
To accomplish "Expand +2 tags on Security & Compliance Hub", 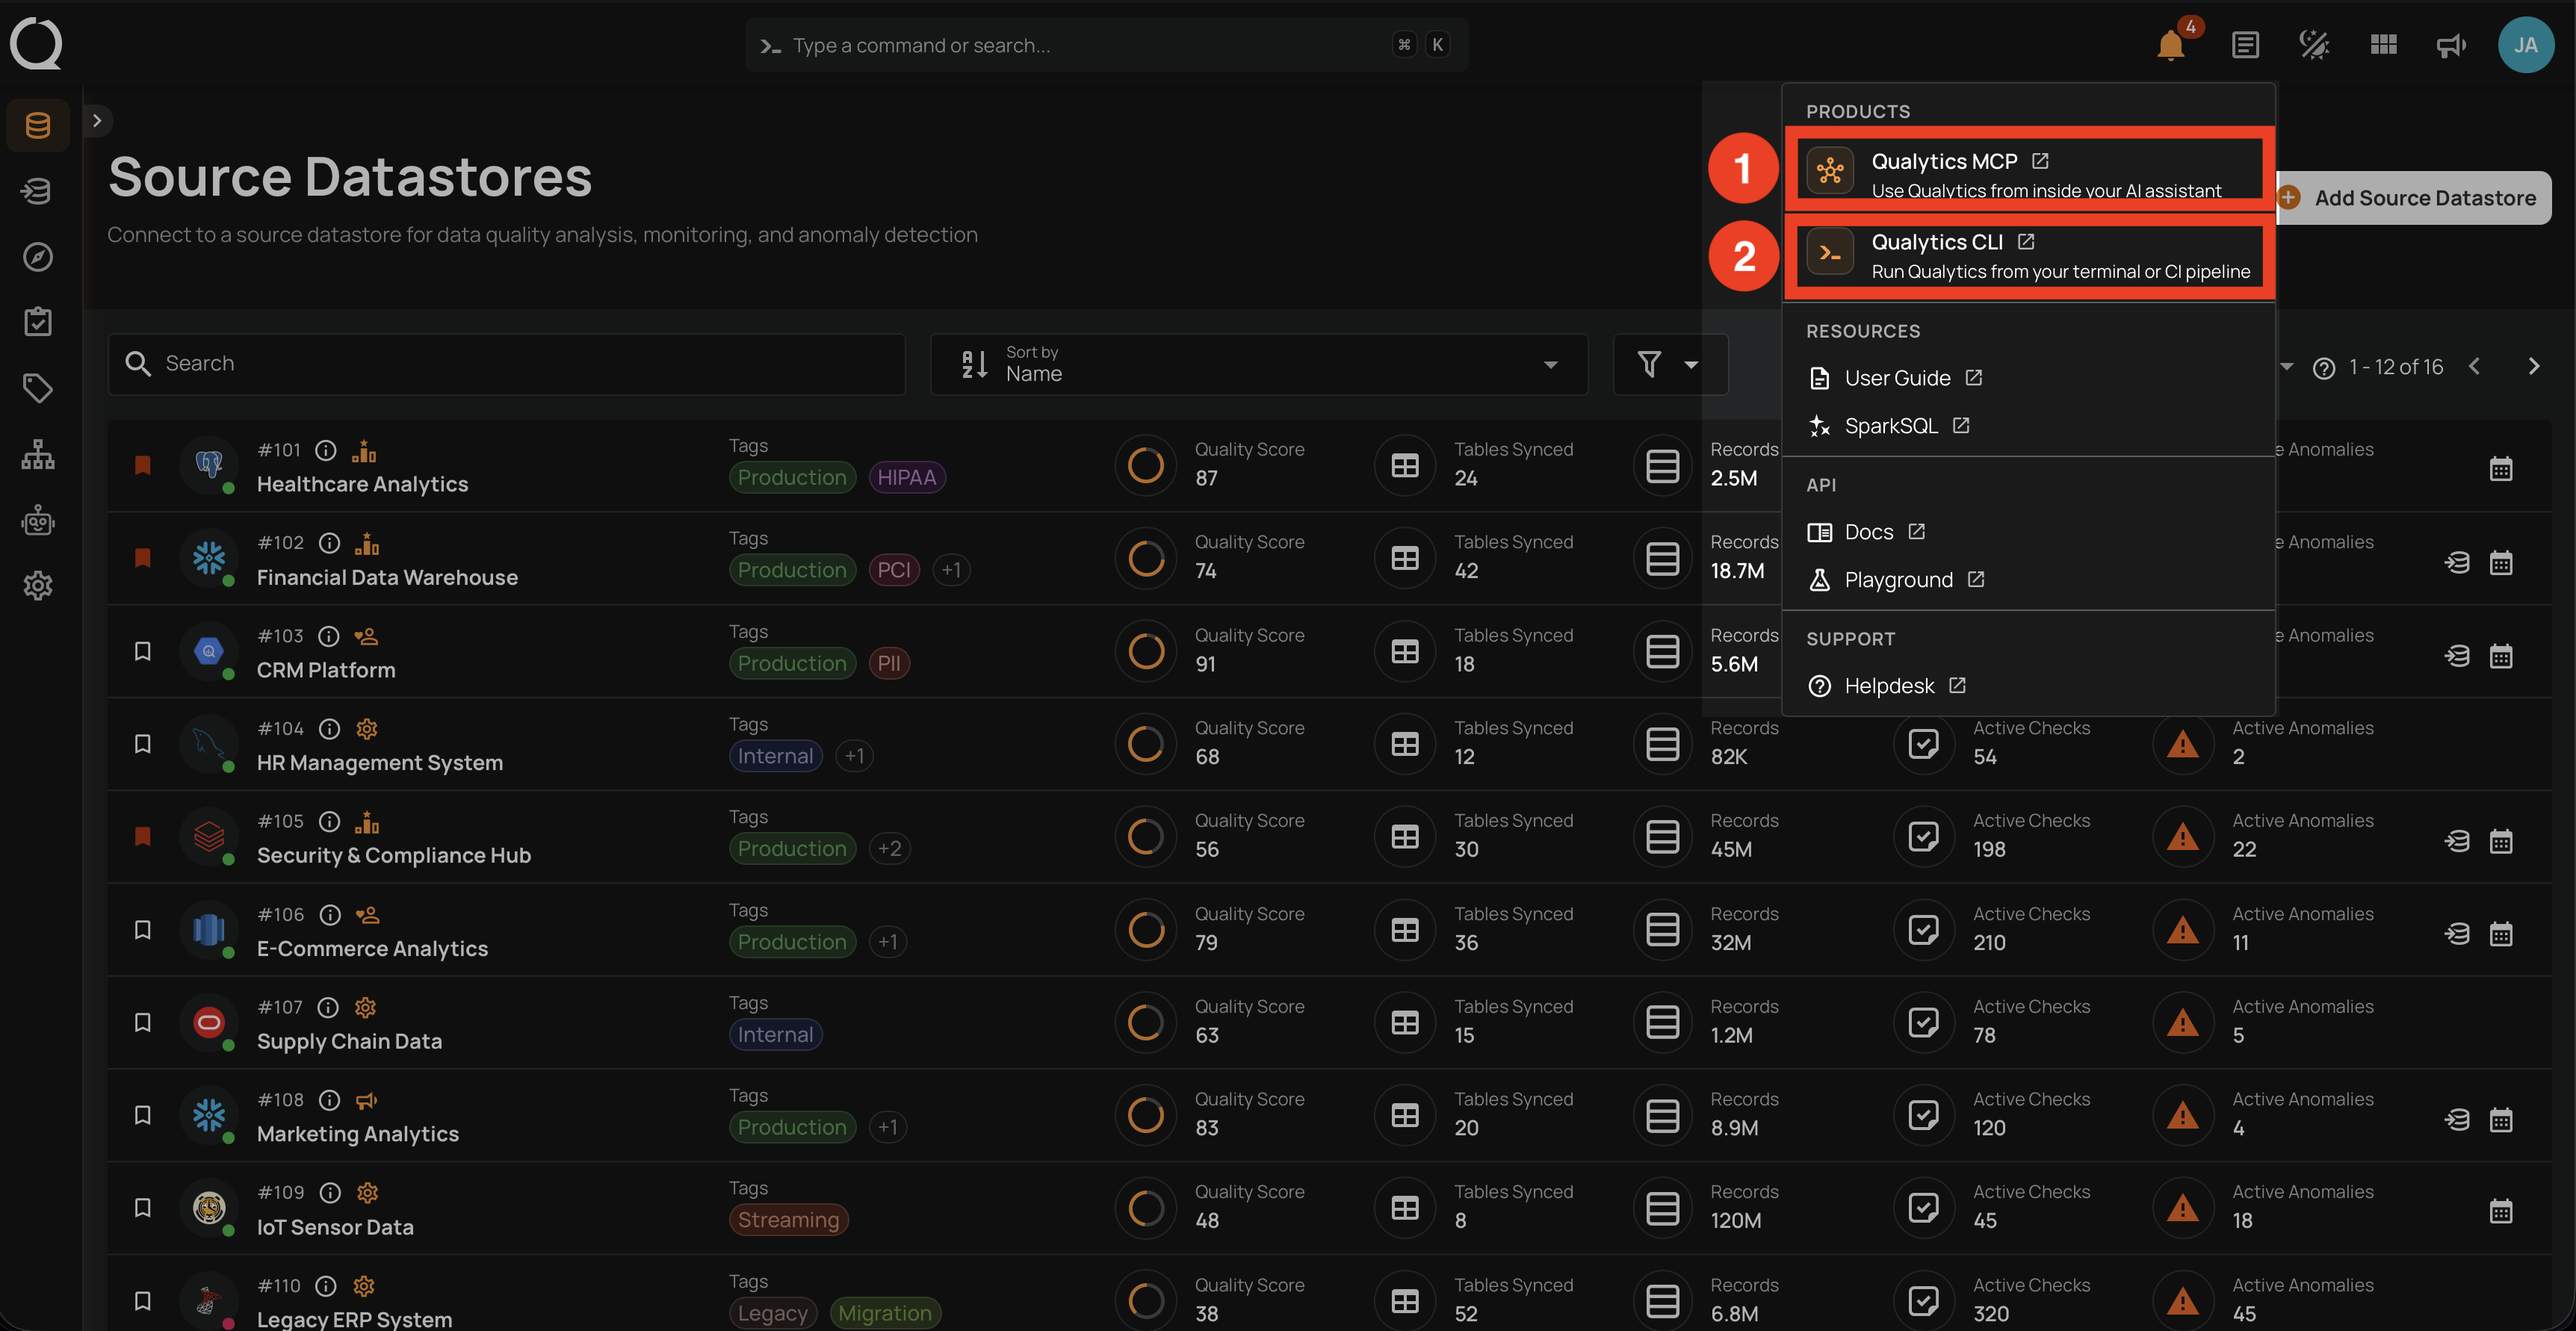I will (x=889, y=849).
